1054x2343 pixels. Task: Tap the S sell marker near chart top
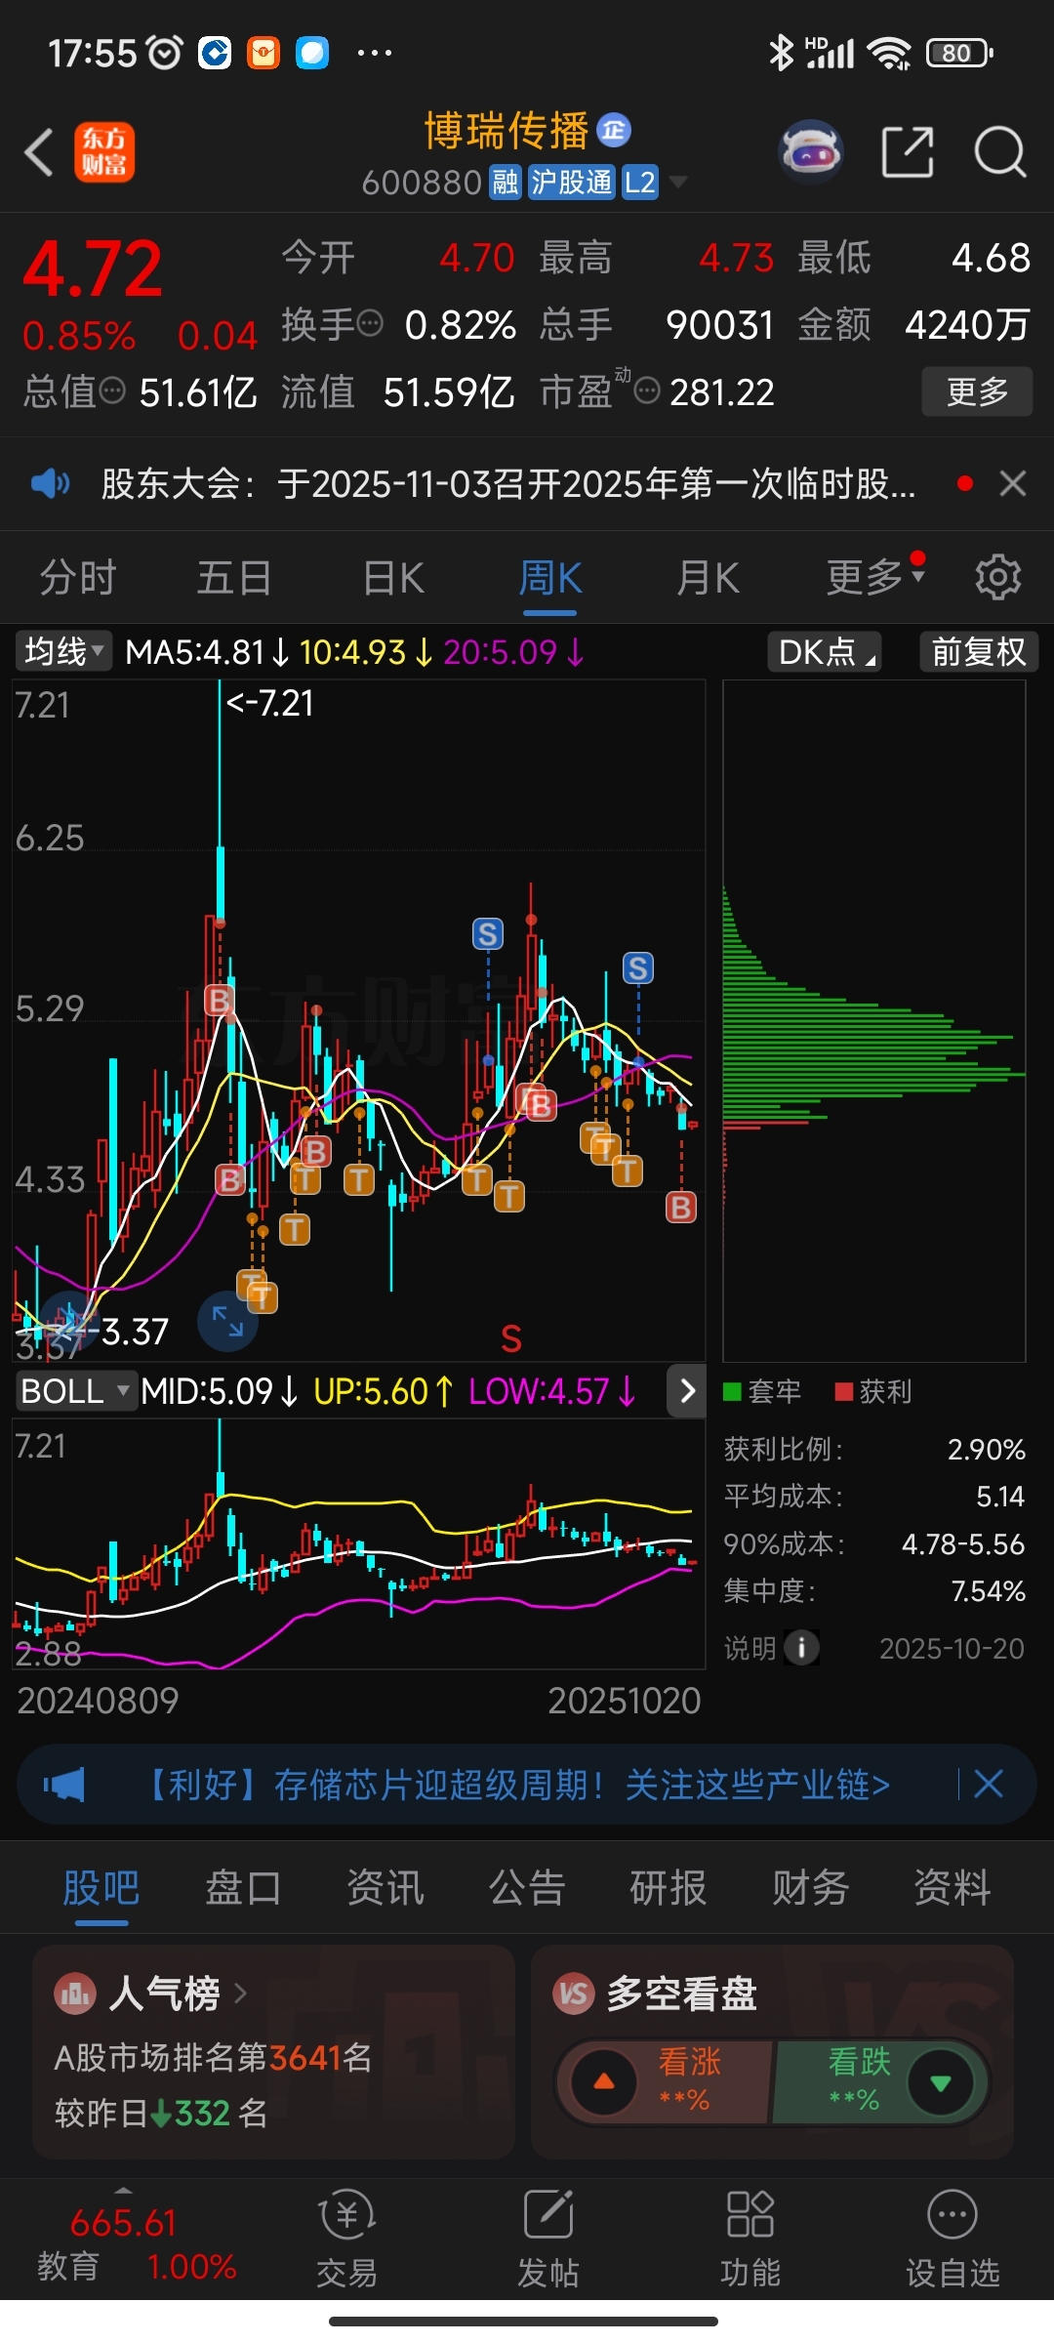[x=488, y=934]
